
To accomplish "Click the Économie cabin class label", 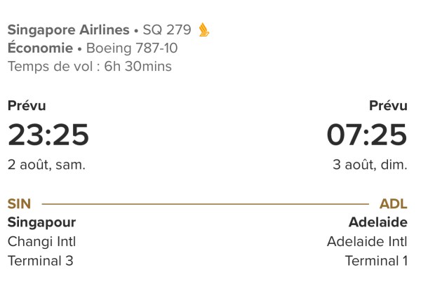I will point(40,48).
